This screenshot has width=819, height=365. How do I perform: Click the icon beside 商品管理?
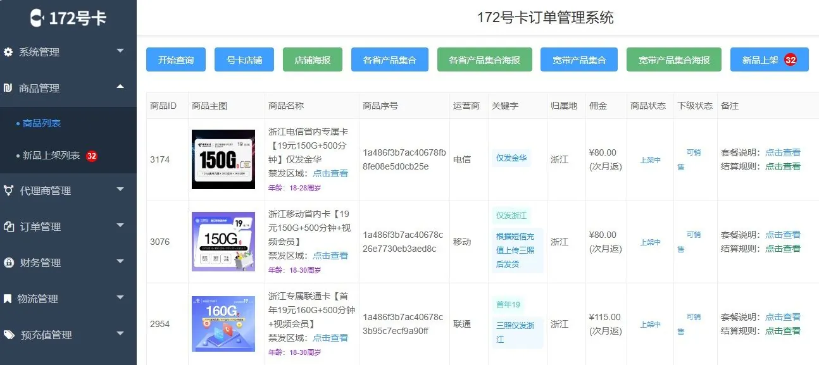pos(8,88)
